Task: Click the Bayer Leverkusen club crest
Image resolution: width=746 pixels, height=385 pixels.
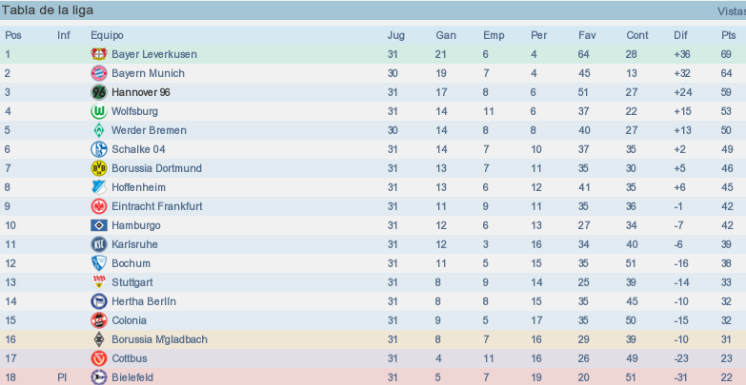Action: pos(99,54)
